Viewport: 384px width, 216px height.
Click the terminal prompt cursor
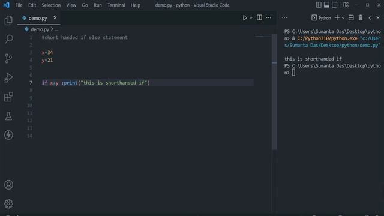[293, 73]
